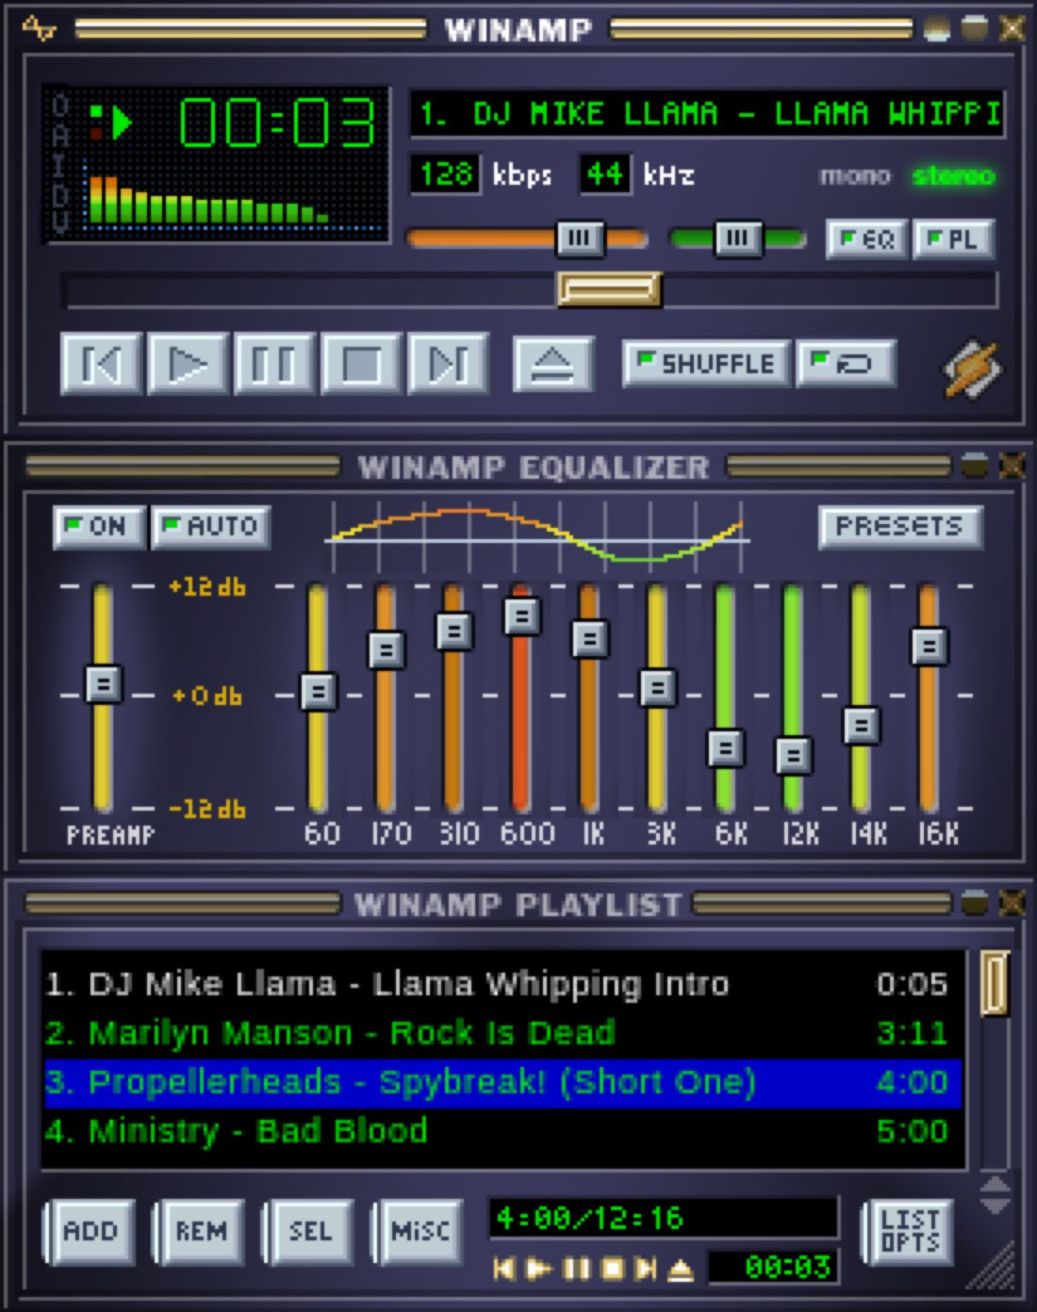Toggle the AUTO equalizer setting

(211, 527)
